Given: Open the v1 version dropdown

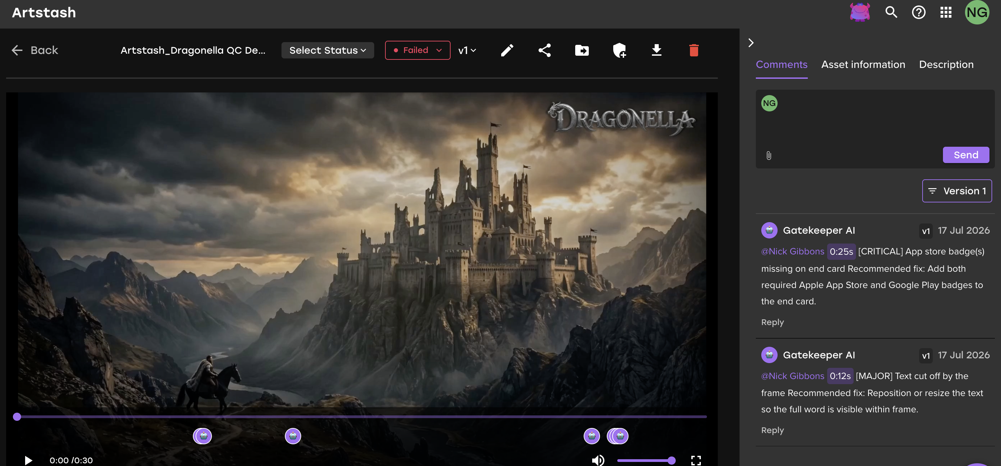Looking at the screenshot, I should (467, 51).
